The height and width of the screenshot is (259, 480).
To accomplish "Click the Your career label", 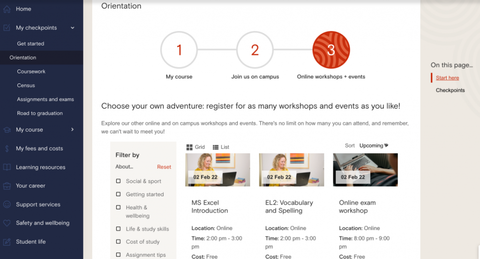I will point(30,186).
